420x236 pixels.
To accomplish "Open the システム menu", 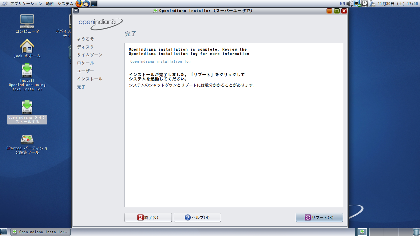I will point(65,4).
